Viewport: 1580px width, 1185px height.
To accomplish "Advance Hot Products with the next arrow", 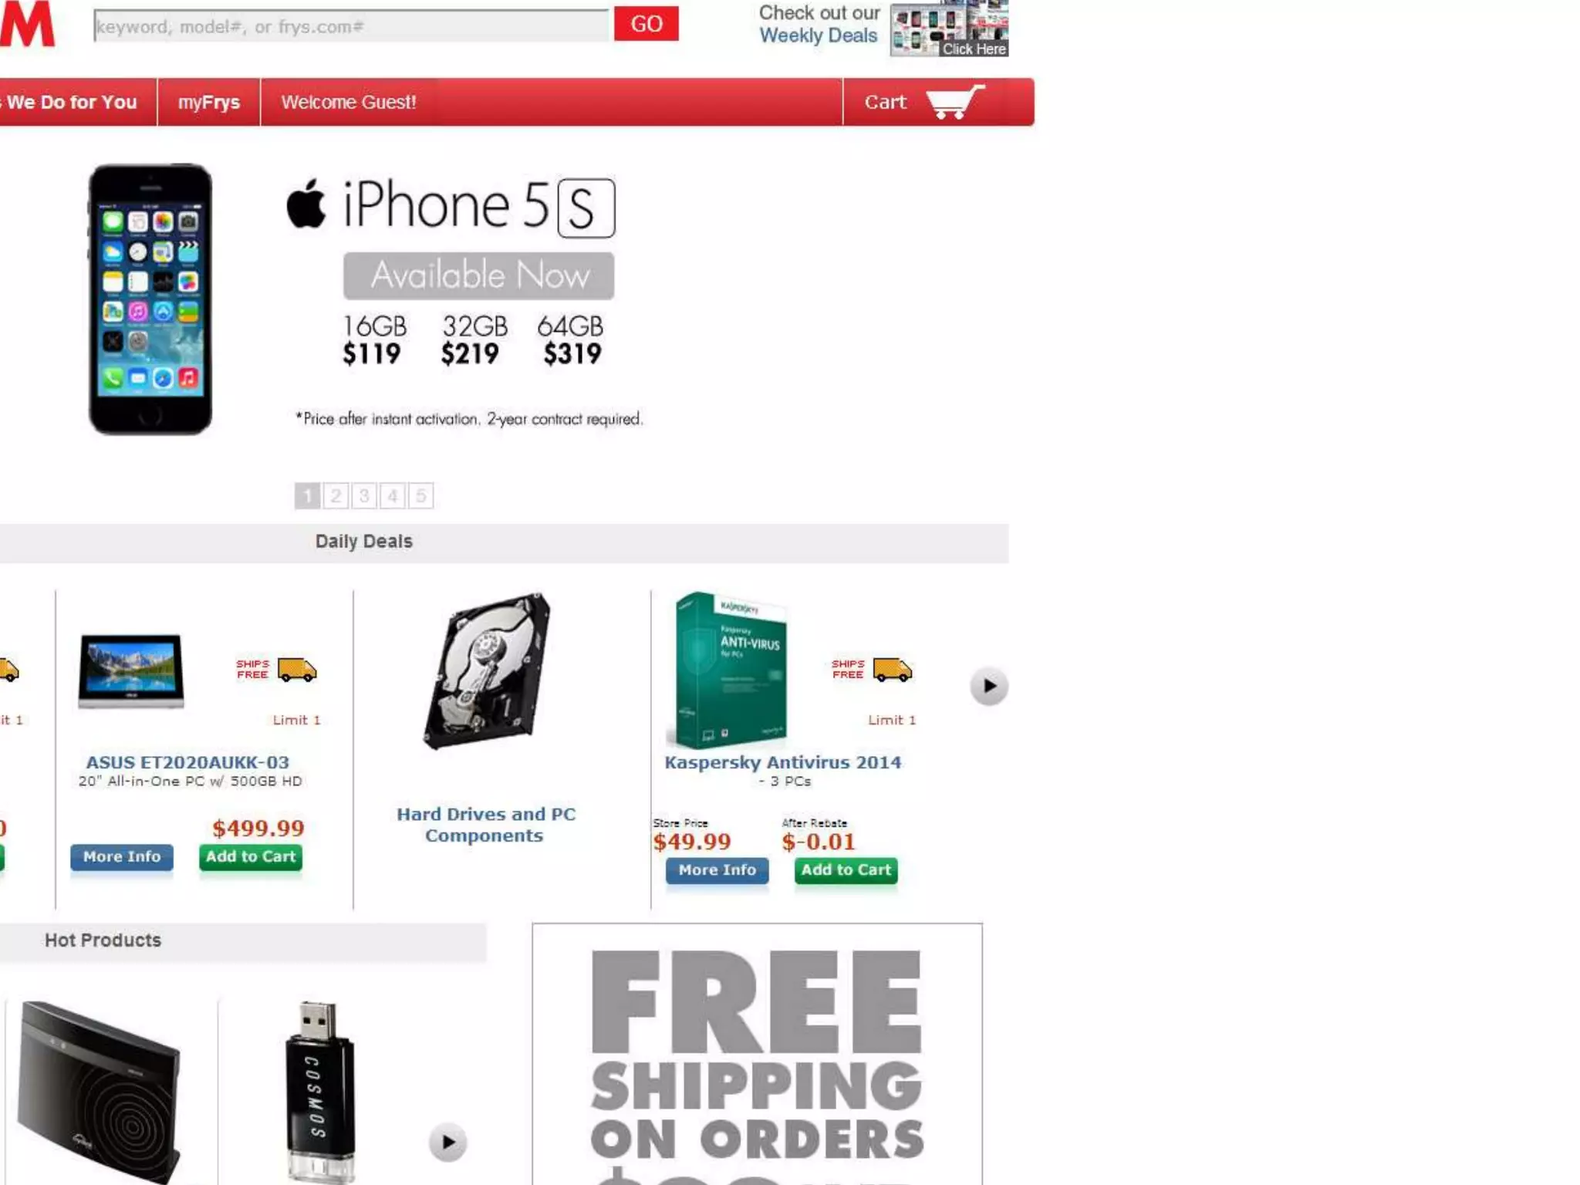I will 448,1142.
